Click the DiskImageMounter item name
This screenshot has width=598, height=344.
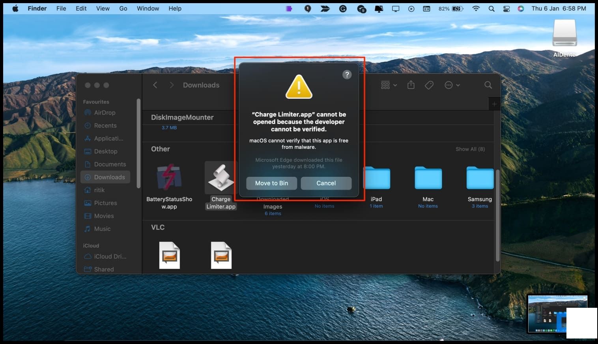click(x=182, y=117)
